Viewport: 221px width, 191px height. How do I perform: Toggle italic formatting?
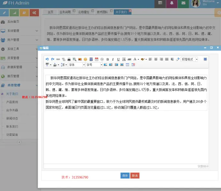pos(113,59)
